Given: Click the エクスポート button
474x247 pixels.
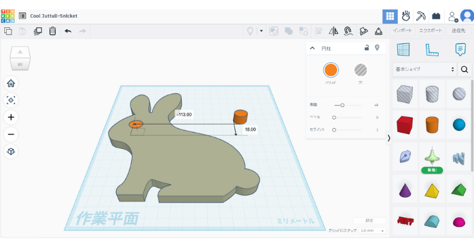Looking at the screenshot, I should [431, 30].
